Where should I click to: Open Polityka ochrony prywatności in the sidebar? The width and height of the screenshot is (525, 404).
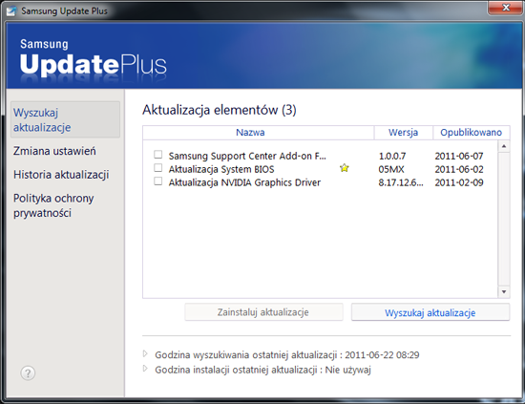pos(53,205)
